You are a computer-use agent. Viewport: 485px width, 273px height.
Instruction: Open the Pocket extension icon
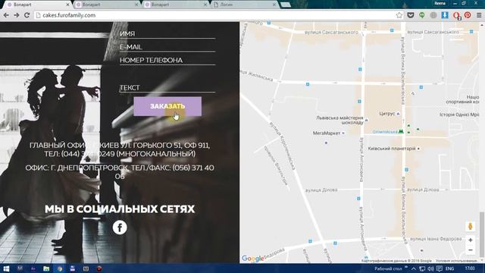click(411, 15)
